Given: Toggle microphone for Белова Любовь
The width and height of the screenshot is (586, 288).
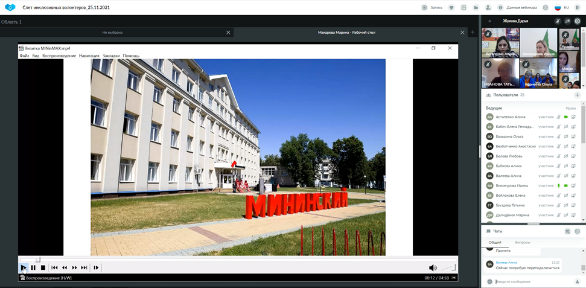Looking at the screenshot, I should (558, 156).
